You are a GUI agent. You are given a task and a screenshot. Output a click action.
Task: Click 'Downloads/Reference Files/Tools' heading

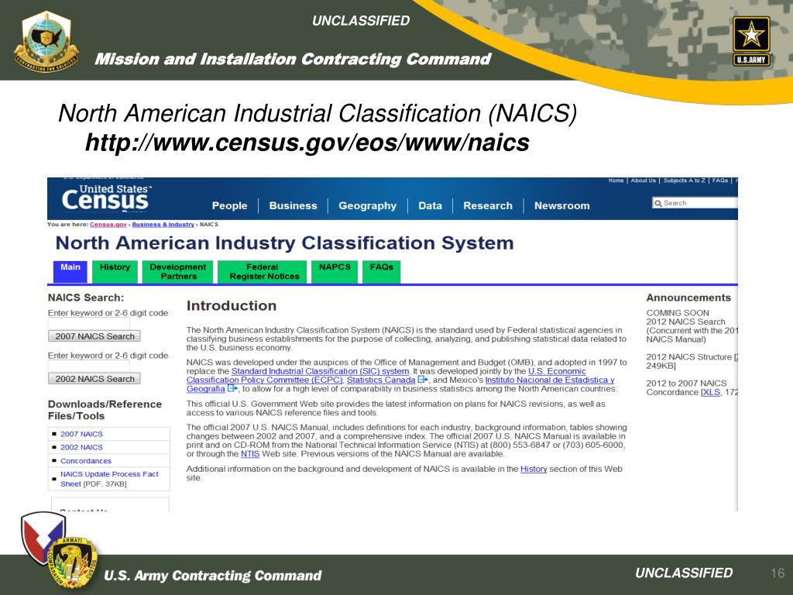(105, 410)
